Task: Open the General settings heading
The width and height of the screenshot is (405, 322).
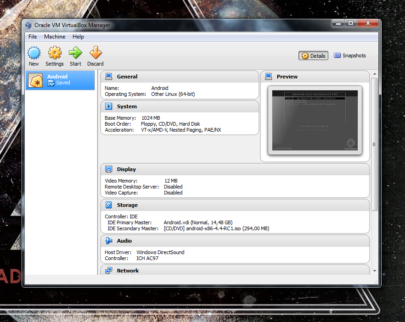Action: pos(127,77)
